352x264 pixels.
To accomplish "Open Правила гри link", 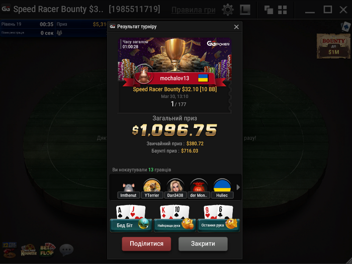I will [193, 10].
